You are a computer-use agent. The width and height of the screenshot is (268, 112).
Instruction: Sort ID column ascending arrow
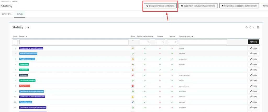point(17,36)
